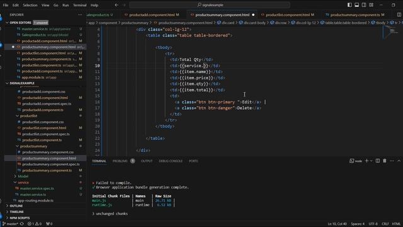The width and height of the screenshot is (403, 227).
Task: Select the productsummary.component.html editor tab
Action: [x=222, y=15]
